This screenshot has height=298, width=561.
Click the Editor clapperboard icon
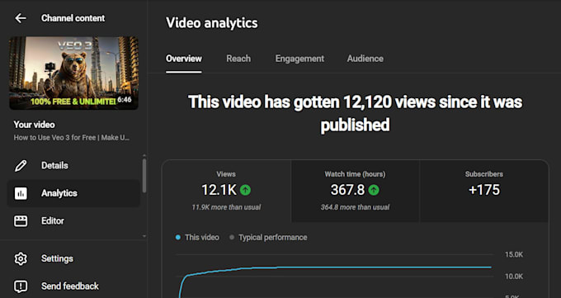coord(21,220)
